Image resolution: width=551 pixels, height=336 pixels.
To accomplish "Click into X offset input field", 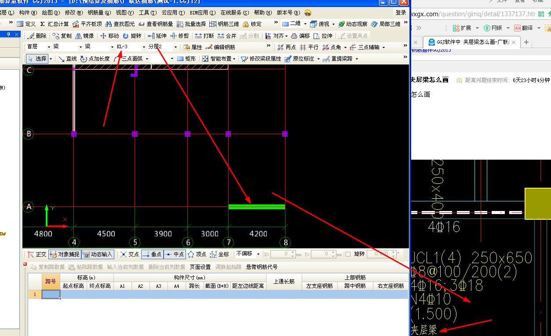I will (282, 254).
